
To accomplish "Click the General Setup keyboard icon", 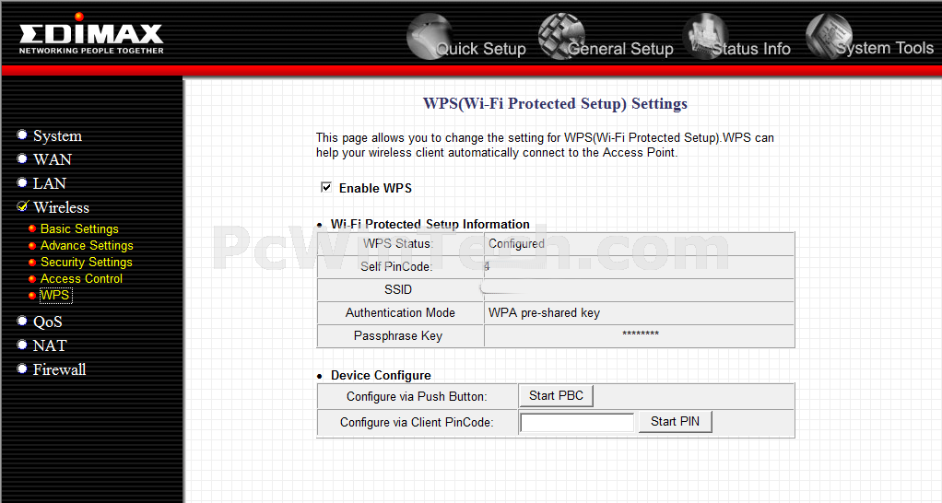I will point(561,37).
